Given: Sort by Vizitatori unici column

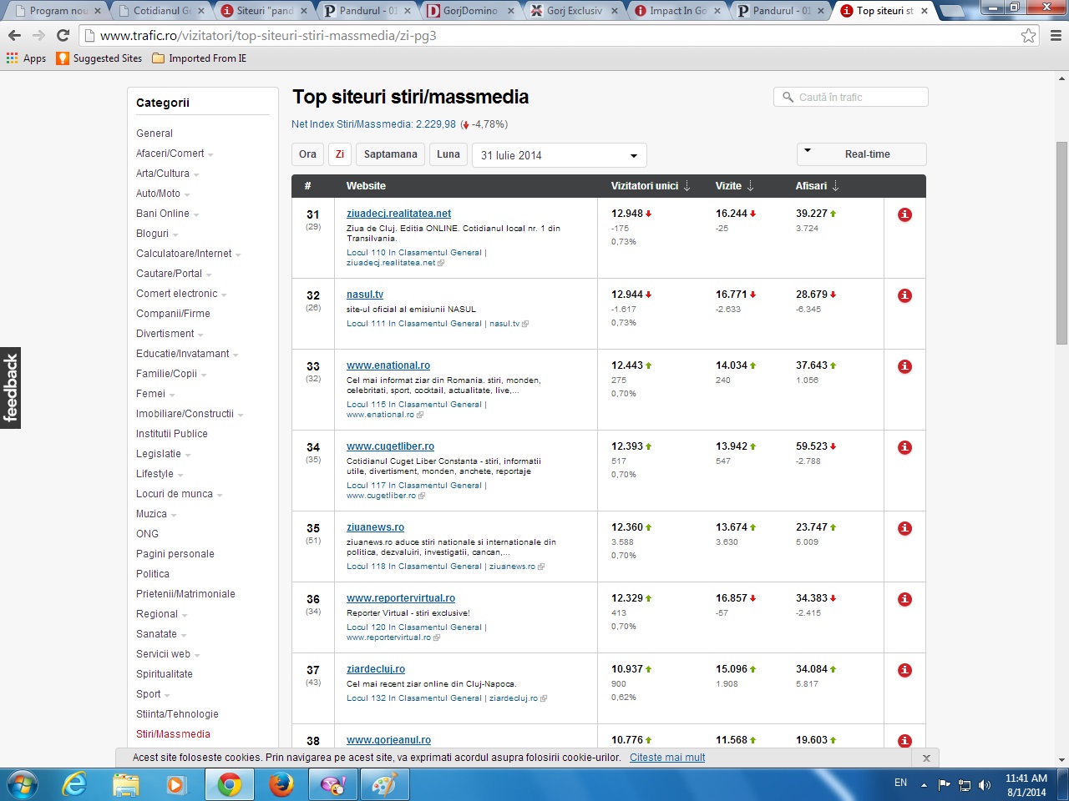Looking at the screenshot, I should click(650, 186).
